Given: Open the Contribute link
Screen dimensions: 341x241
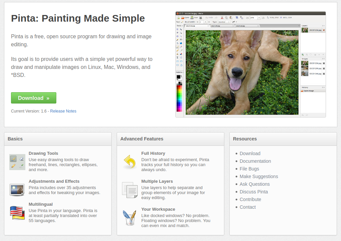Looking at the screenshot, I should click(x=250, y=199).
